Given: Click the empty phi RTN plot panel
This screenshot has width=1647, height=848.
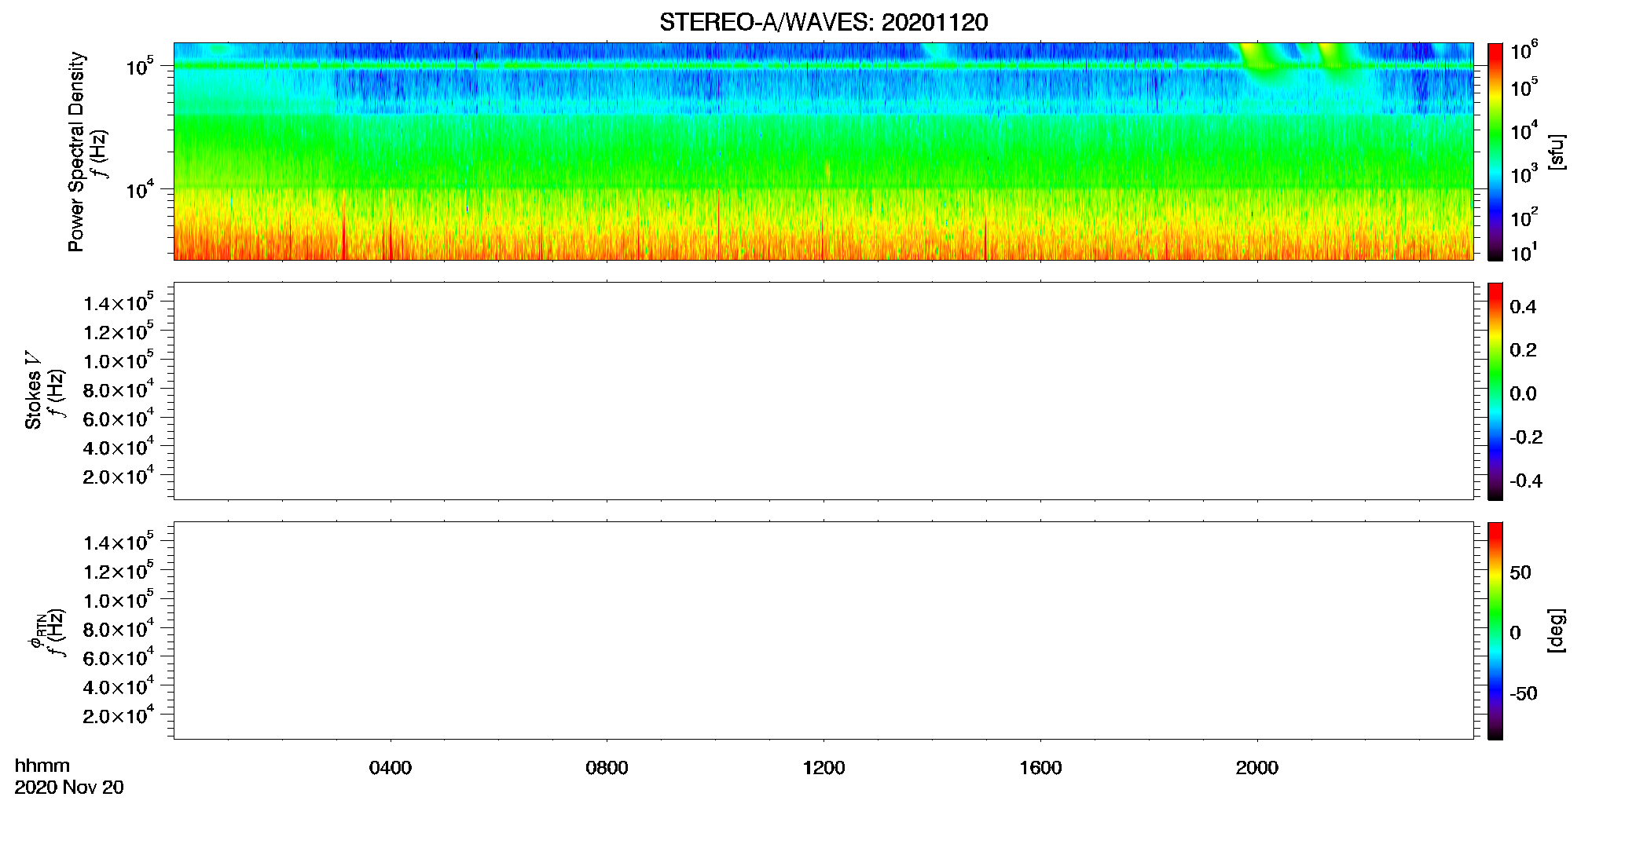Looking at the screenshot, I should pyautogui.click(x=823, y=631).
